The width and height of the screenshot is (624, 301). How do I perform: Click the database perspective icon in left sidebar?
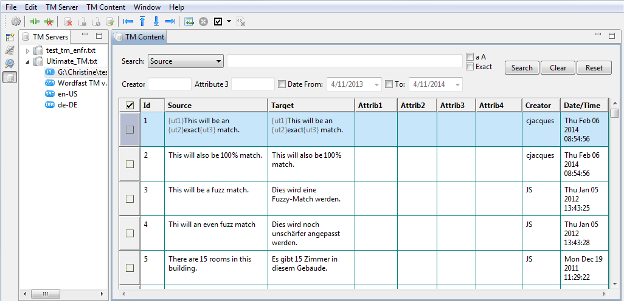click(x=10, y=77)
